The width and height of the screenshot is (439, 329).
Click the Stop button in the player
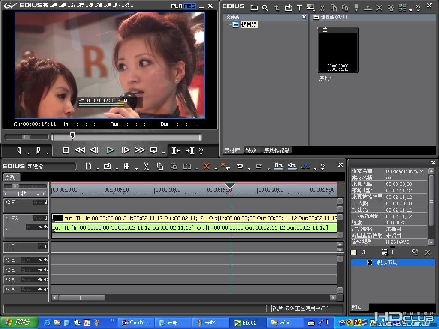click(66, 150)
